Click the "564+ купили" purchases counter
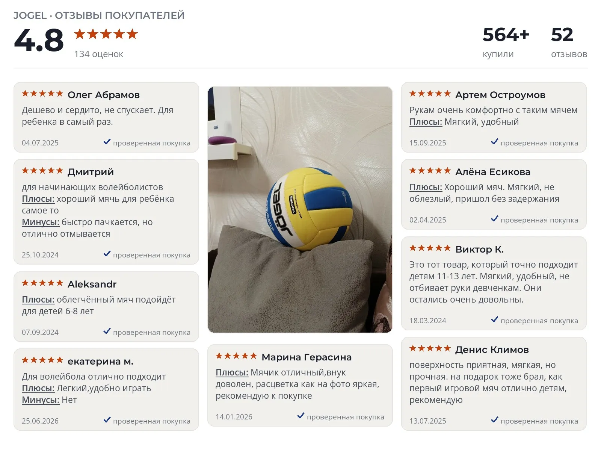 click(506, 42)
